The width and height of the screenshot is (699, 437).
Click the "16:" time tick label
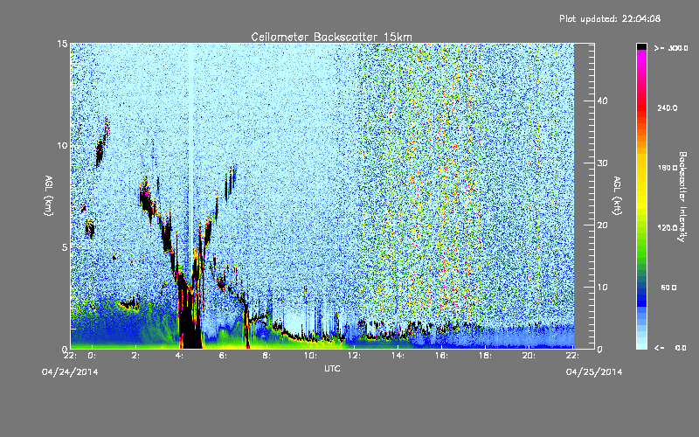[441, 356]
